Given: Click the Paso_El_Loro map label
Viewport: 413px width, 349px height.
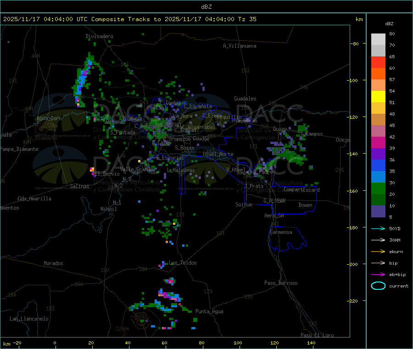Looking at the screenshot, I should [317, 335].
